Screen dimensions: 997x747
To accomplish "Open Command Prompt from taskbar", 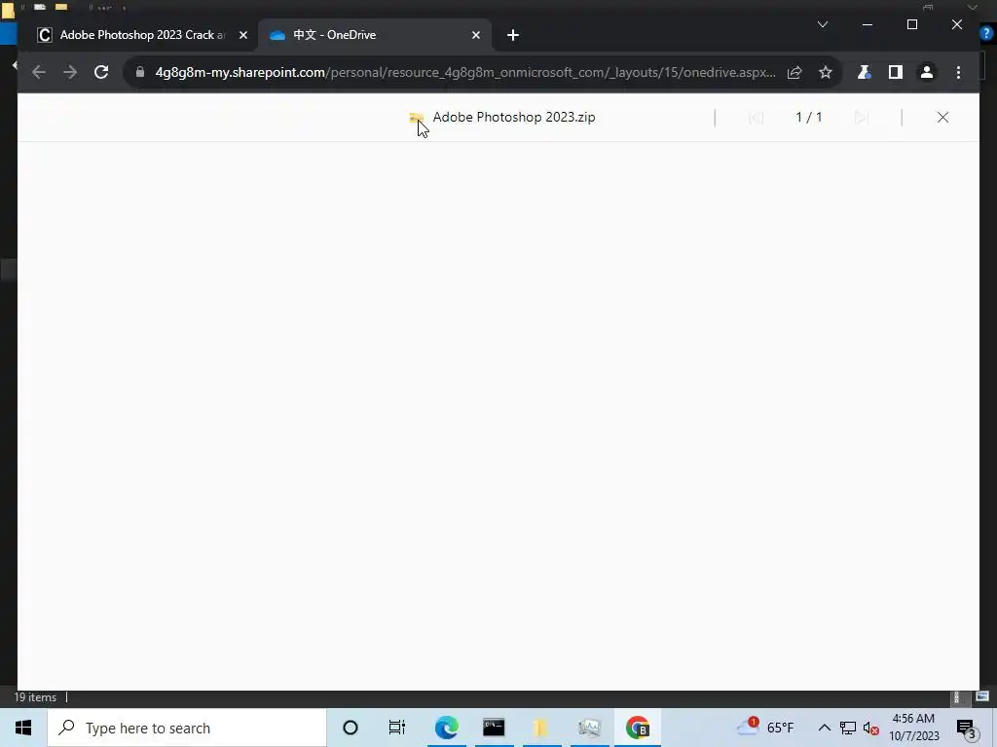I will pyautogui.click(x=494, y=728).
